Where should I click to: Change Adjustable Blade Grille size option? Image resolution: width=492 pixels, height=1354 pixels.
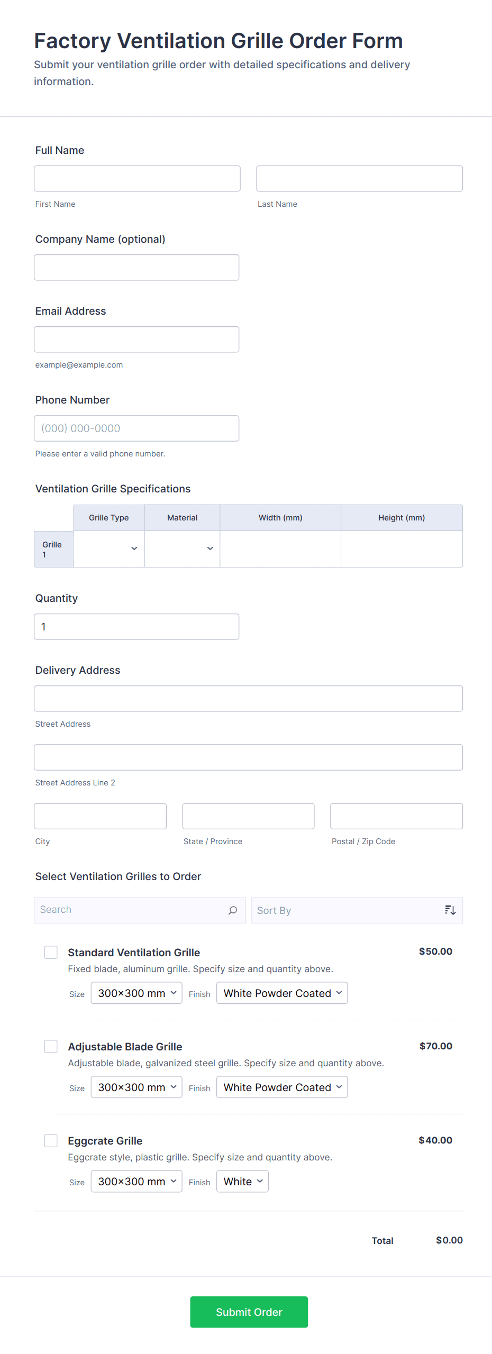coord(136,1087)
